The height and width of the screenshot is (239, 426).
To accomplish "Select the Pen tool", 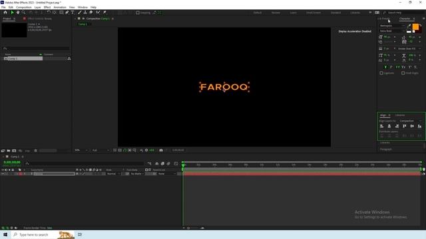I will [x=67, y=13].
